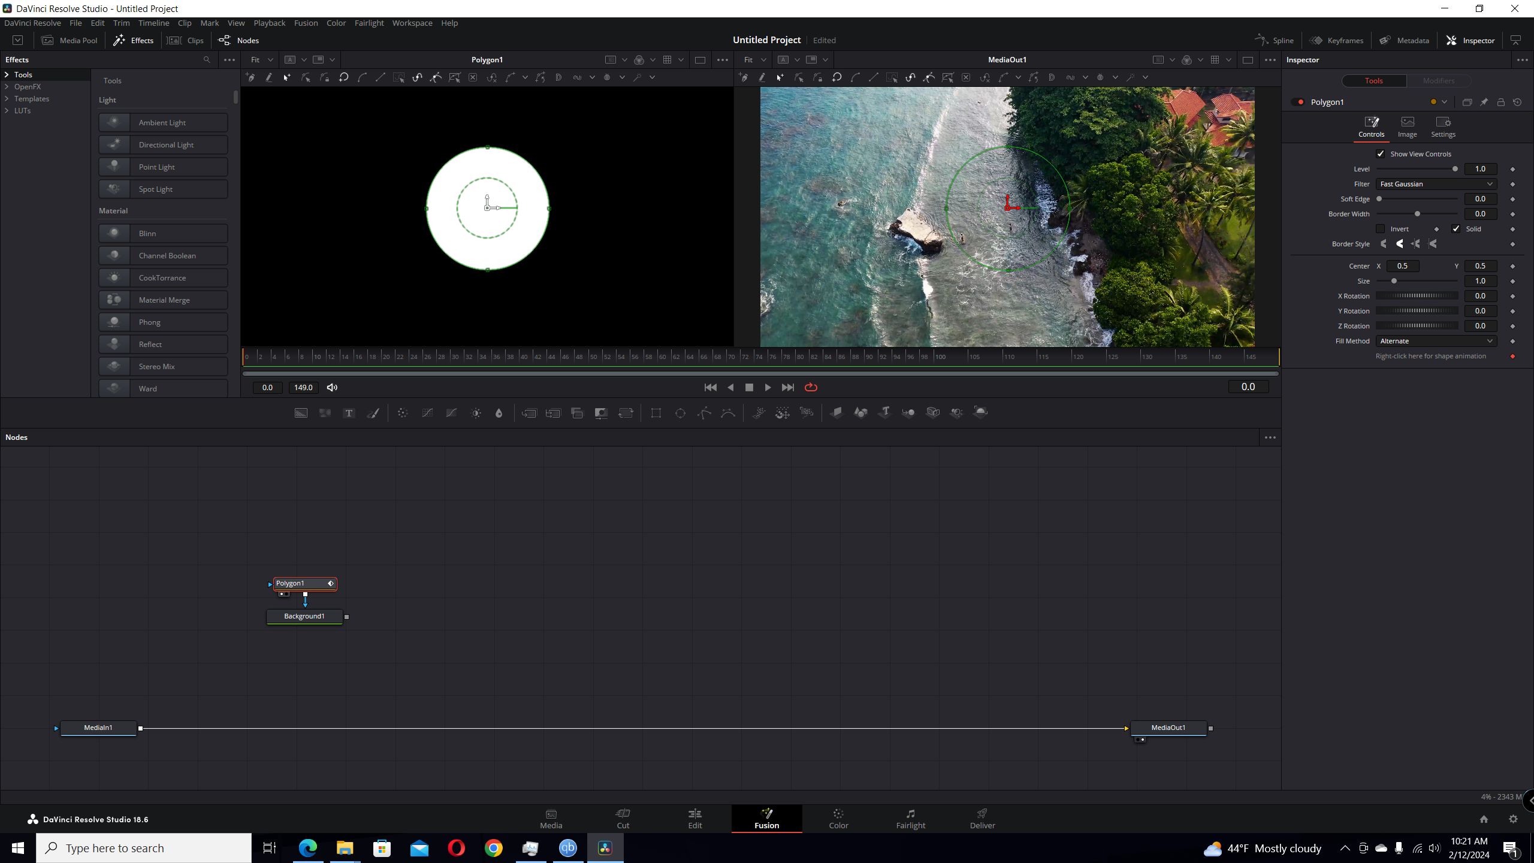Add a BSpline mask from the toolbar
Screen dimensions: 1534x863
point(728,413)
